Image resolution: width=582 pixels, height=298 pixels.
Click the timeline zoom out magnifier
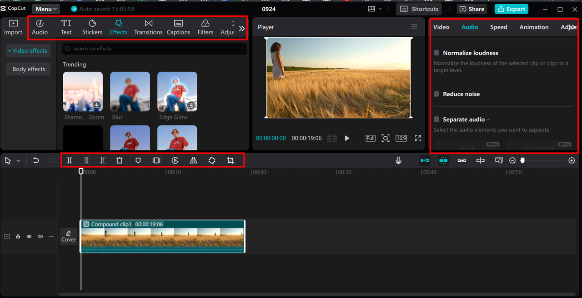click(512, 160)
